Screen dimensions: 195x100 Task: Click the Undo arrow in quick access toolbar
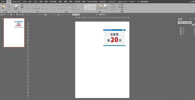pyautogui.click(x=5, y=15)
